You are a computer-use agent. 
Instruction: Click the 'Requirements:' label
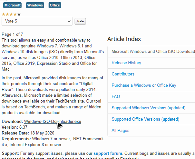[x=16, y=139]
